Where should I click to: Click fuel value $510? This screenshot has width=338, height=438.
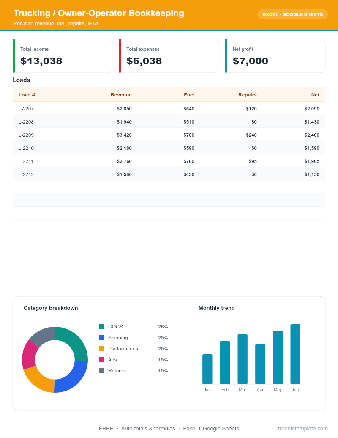pos(189,122)
